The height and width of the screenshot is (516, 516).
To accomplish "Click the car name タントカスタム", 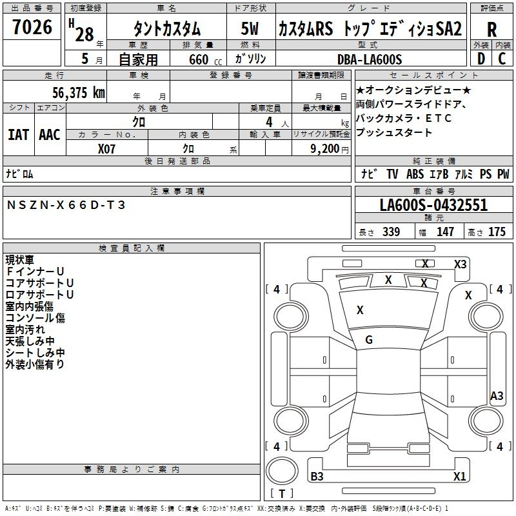I will 166,29.
